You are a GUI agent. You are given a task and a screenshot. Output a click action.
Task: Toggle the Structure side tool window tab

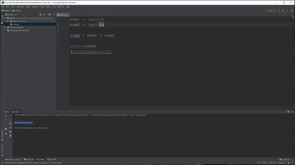[x=2, y=150]
